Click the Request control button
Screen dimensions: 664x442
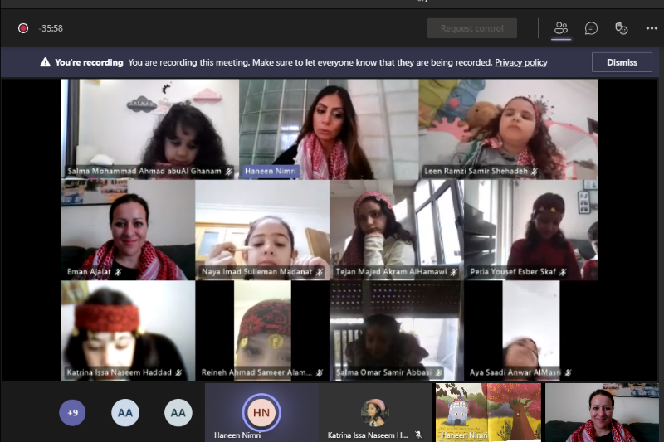click(472, 28)
